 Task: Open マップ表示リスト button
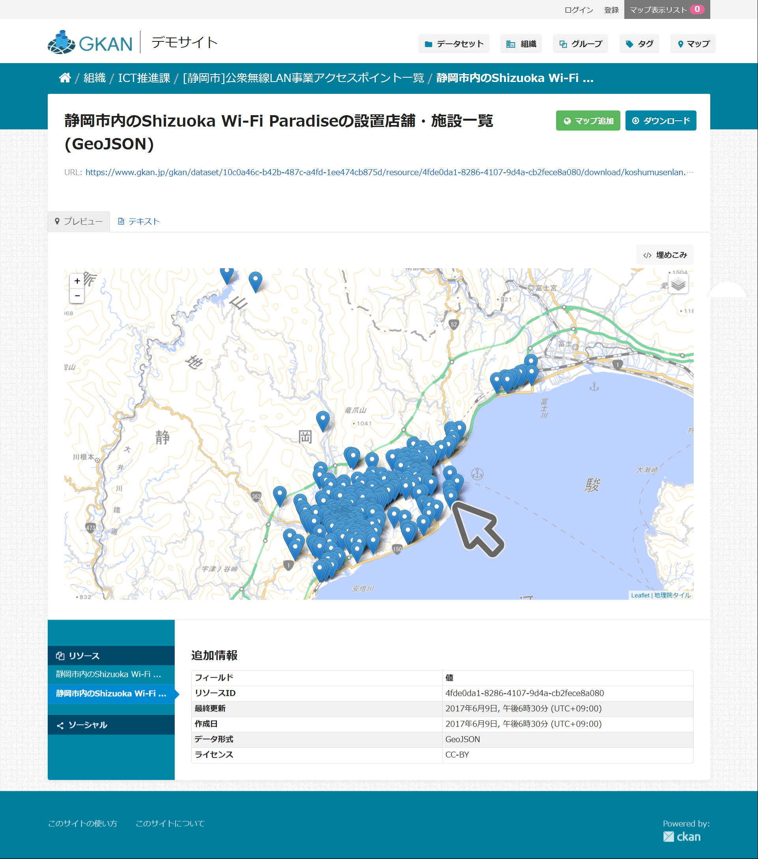(667, 9)
